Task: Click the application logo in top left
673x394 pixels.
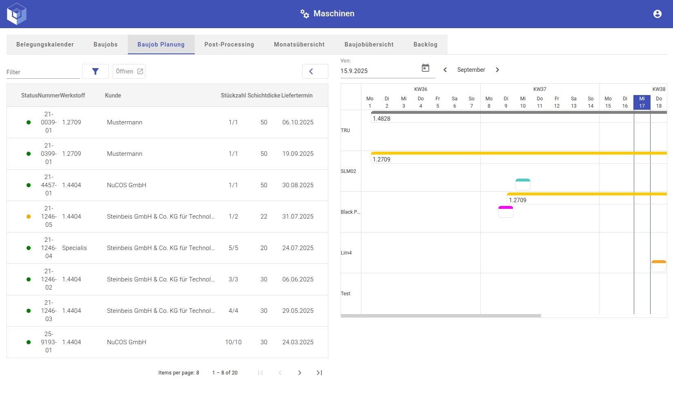Action: (16, 13)
